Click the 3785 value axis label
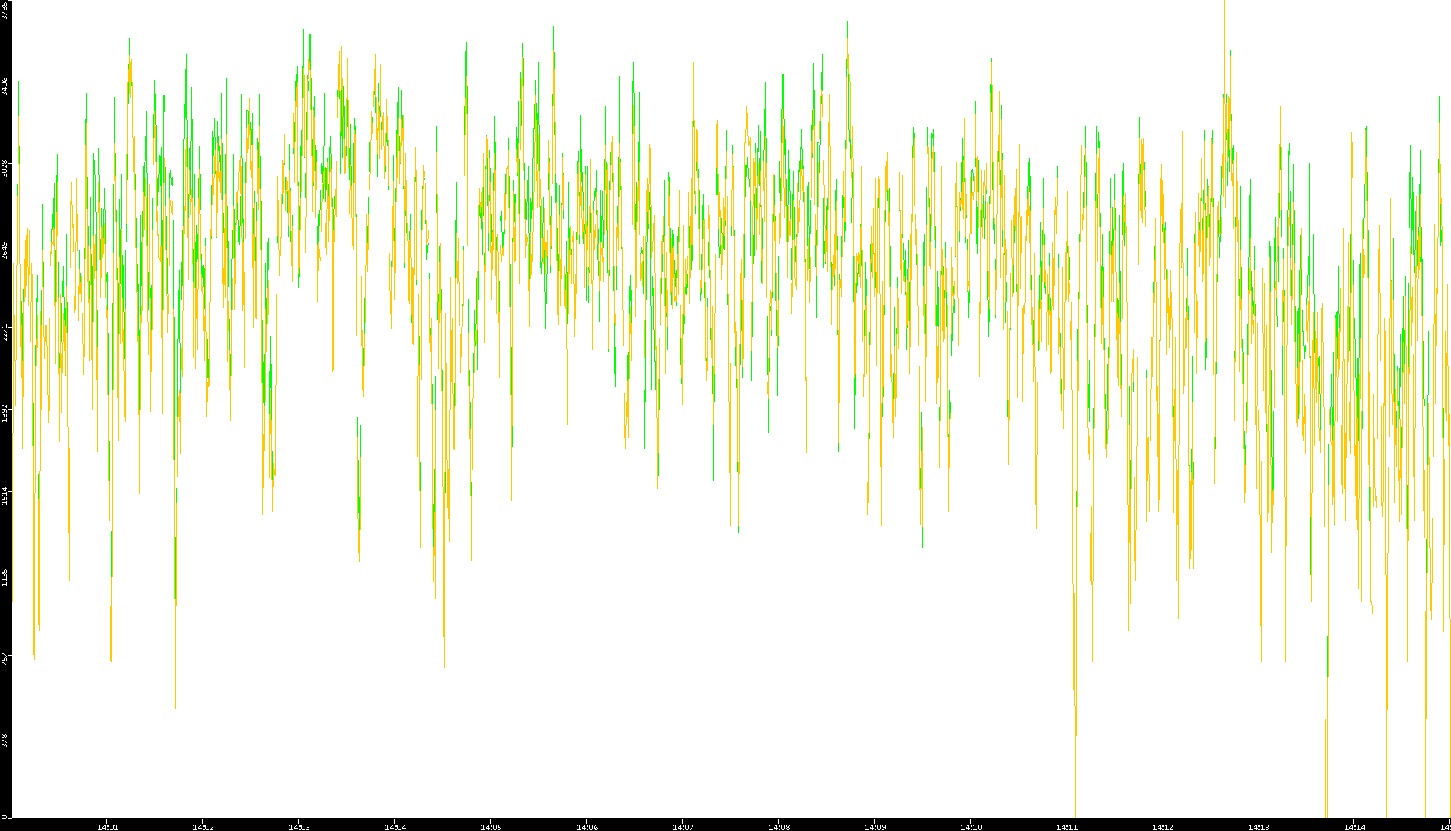 pos(5,10)
